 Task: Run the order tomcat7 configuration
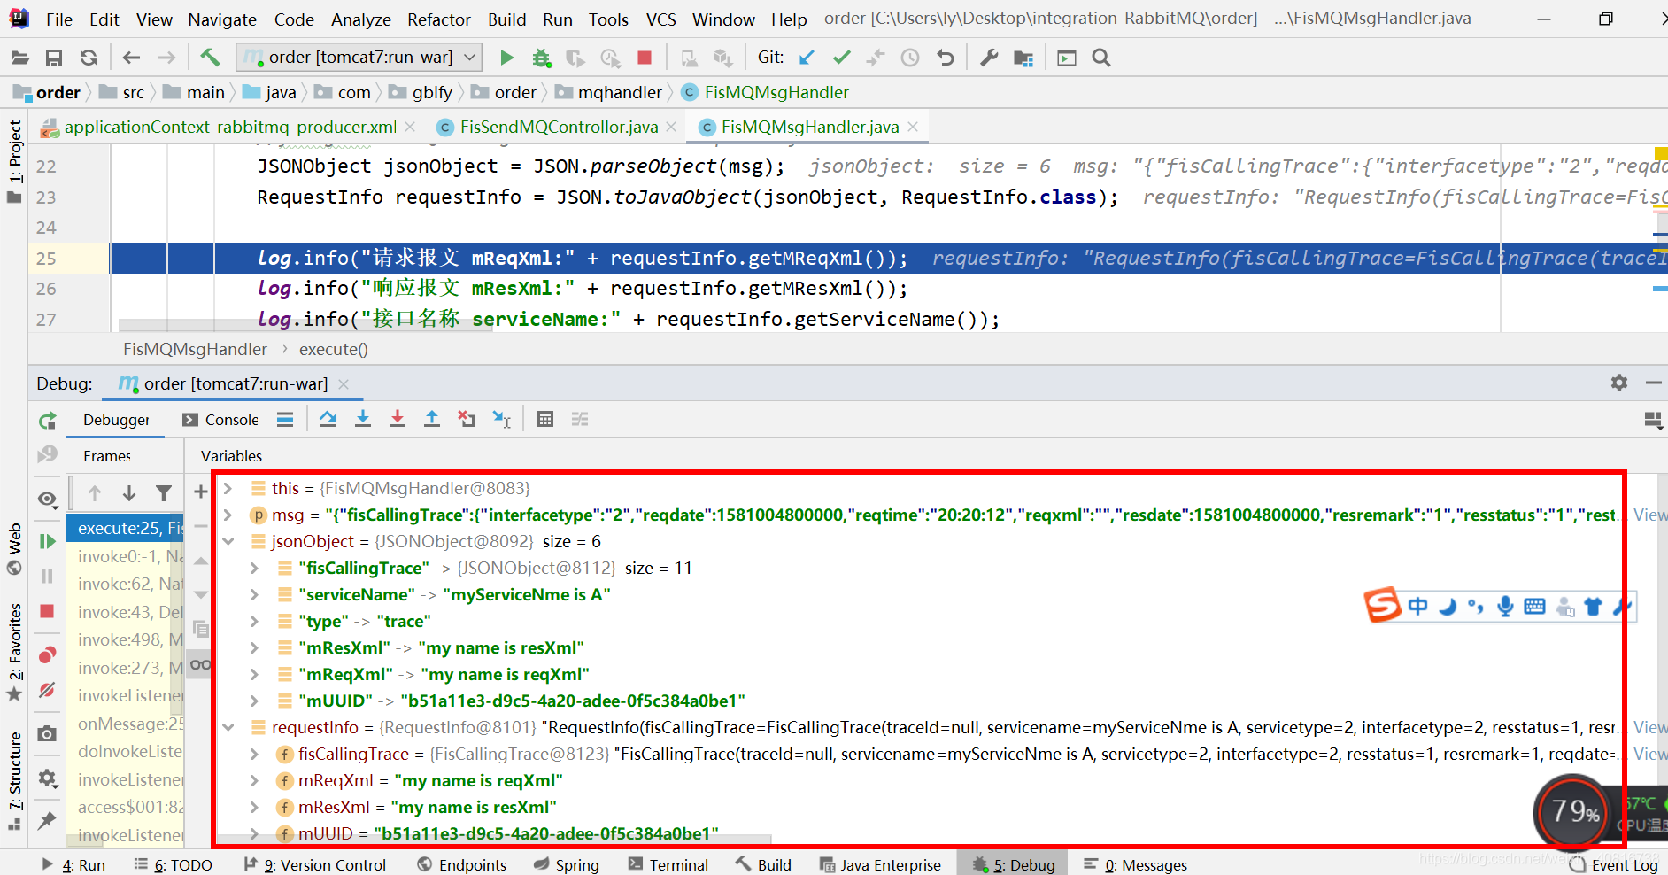coord(506,58)
